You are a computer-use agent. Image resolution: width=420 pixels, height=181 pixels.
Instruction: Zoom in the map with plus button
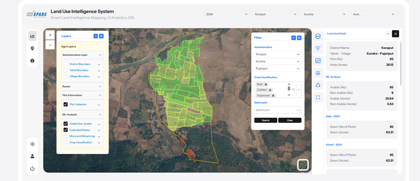[x=50, y=35]
